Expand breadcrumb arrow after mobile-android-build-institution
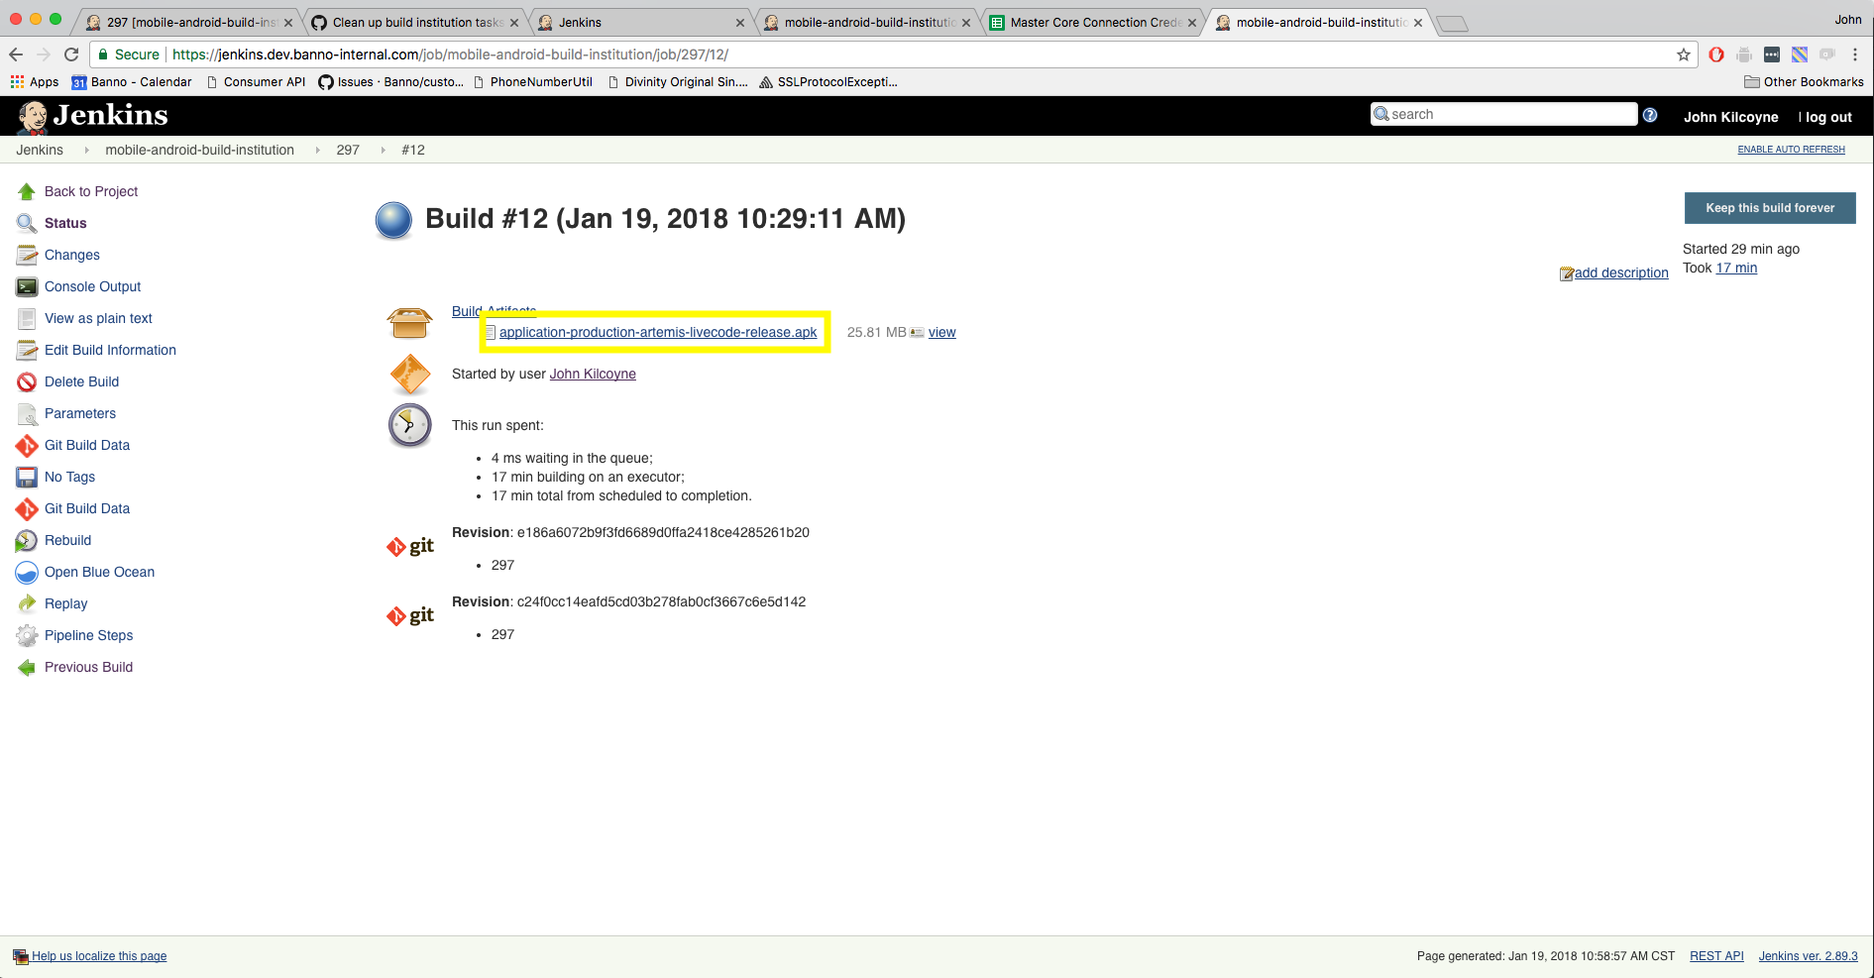Viewport: 1874px width, 978px height. tap(317, 150)
